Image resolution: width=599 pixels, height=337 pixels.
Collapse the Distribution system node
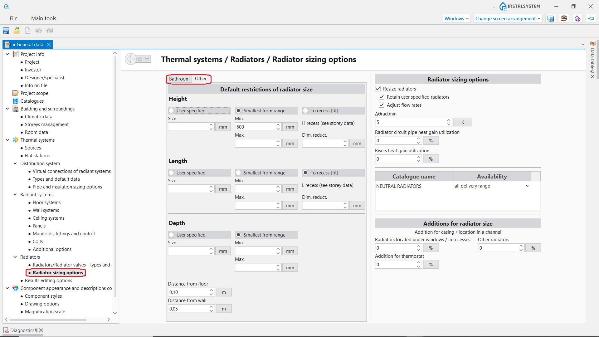[x=15, y=163]
